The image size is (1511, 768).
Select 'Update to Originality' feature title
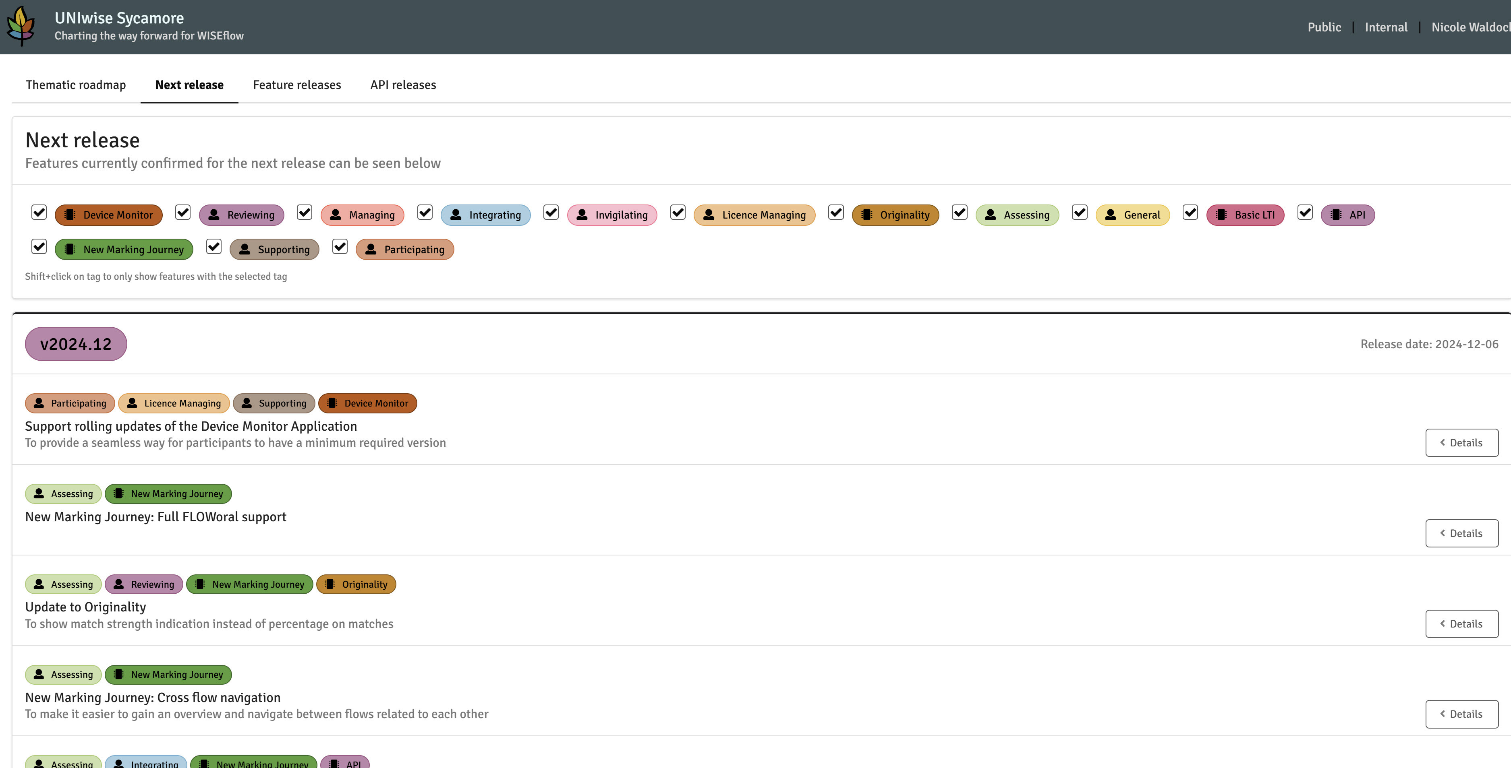click(85, 607)
